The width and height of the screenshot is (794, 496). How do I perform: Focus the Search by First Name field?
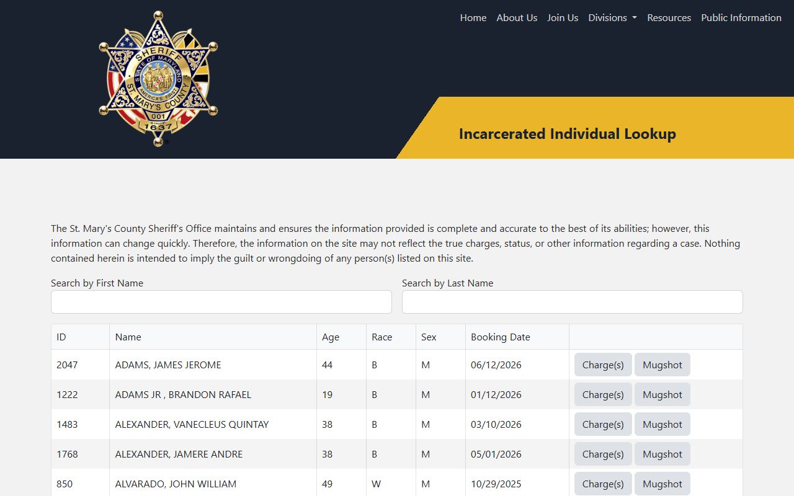tap(221, 302)
